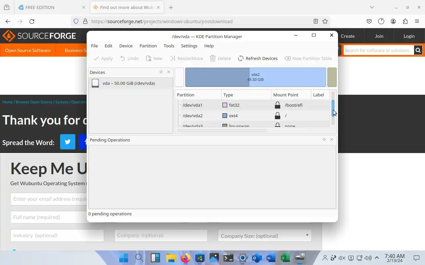Viewport: 425px width, 265px height.
Task: Click Refresh Devices in the toolbar
Action: coord(258,58)
